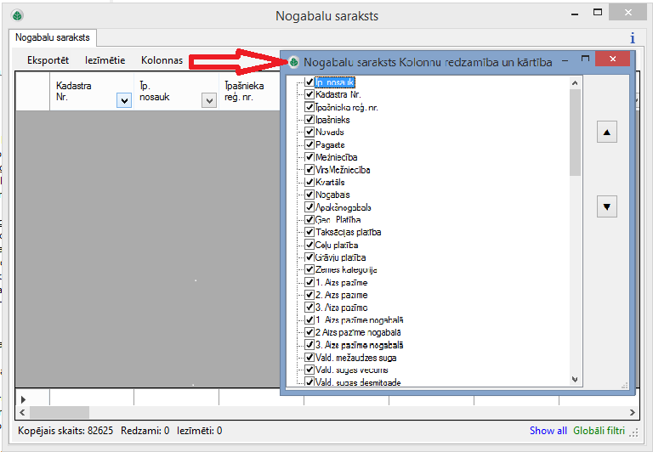Screen dimensions: 653x452
Task: Open the Eksportēt menu
Action: 48,60
